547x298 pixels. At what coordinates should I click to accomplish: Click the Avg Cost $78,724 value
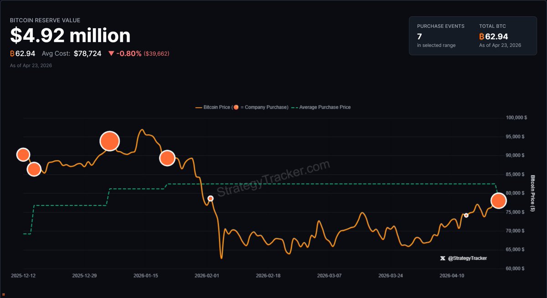88,53
